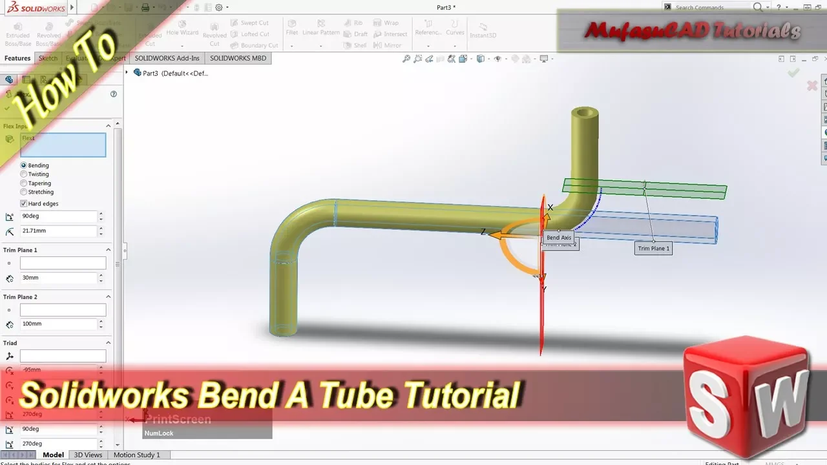Screen dimensions: 827x465
Task: Click the Mirror feature tool
Action: 388,46
